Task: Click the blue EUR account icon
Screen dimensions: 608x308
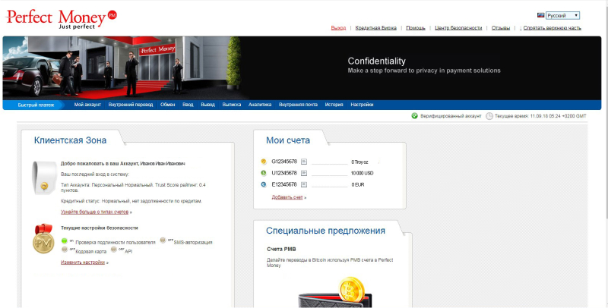Action: [x=263, y=184]
